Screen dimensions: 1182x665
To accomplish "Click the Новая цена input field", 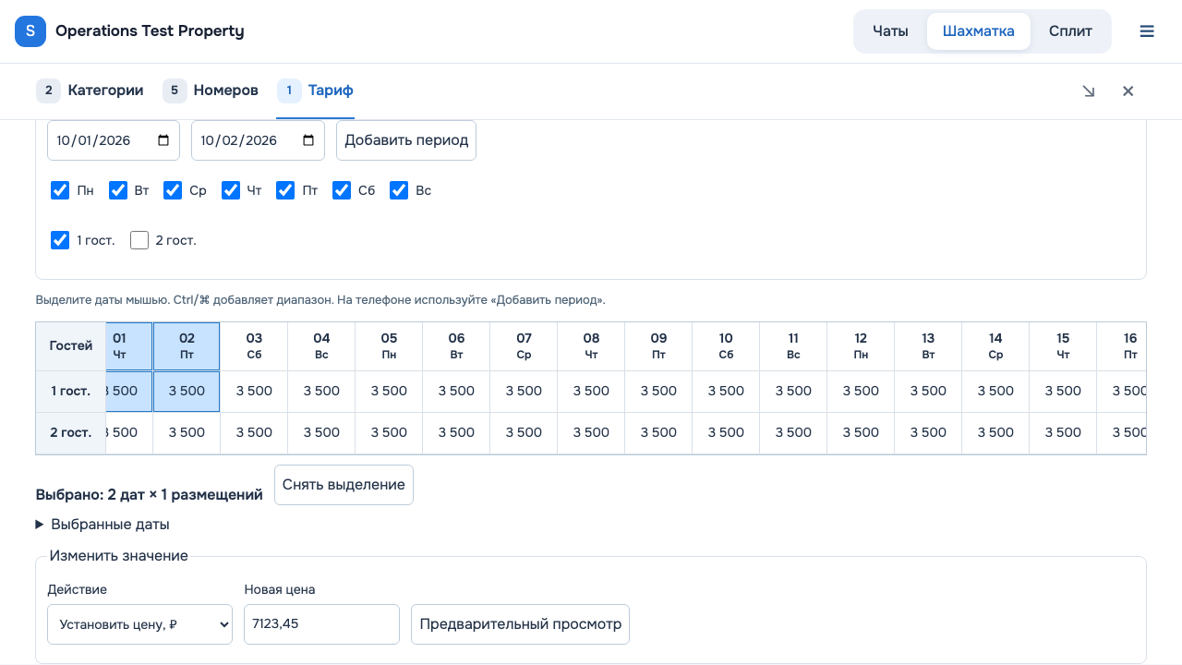I will point(321,624).
